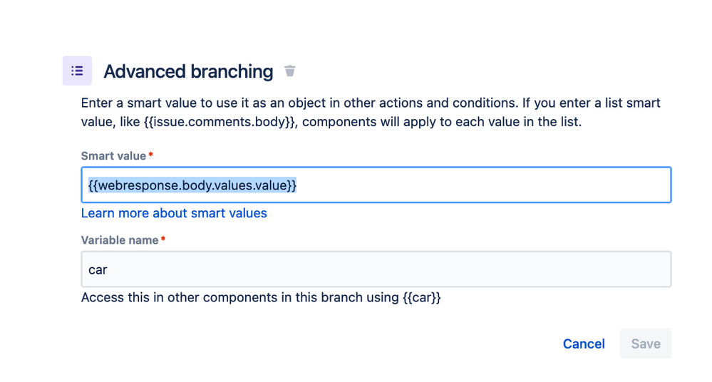Screen dimensions: 712x382
Task: Click the Variable name field label
Action: tap(120, 240)
